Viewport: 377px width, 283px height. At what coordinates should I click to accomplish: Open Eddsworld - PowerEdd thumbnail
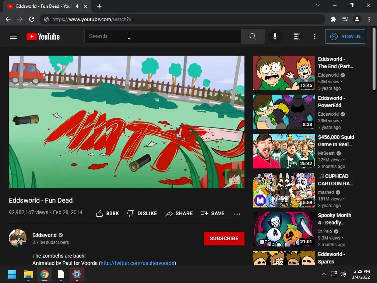click(x=284, y=112)
